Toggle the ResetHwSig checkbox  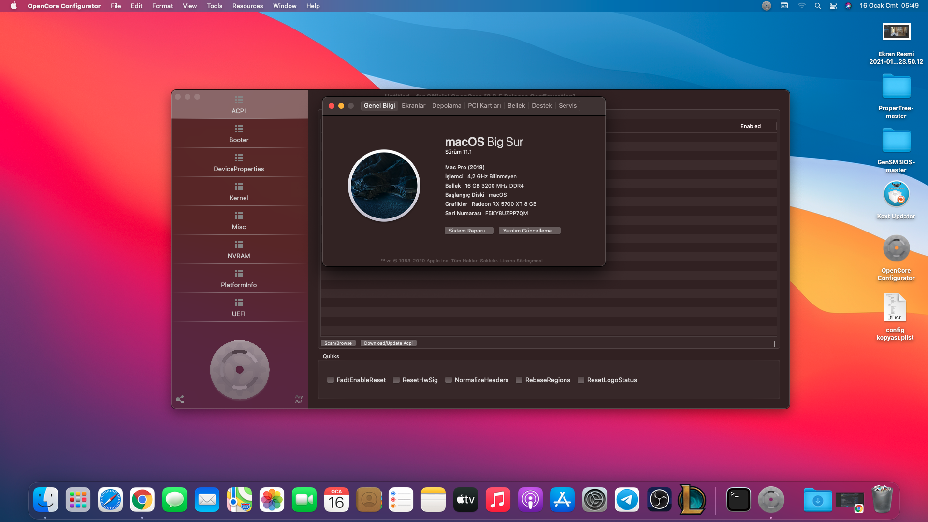tap(396, 380)
